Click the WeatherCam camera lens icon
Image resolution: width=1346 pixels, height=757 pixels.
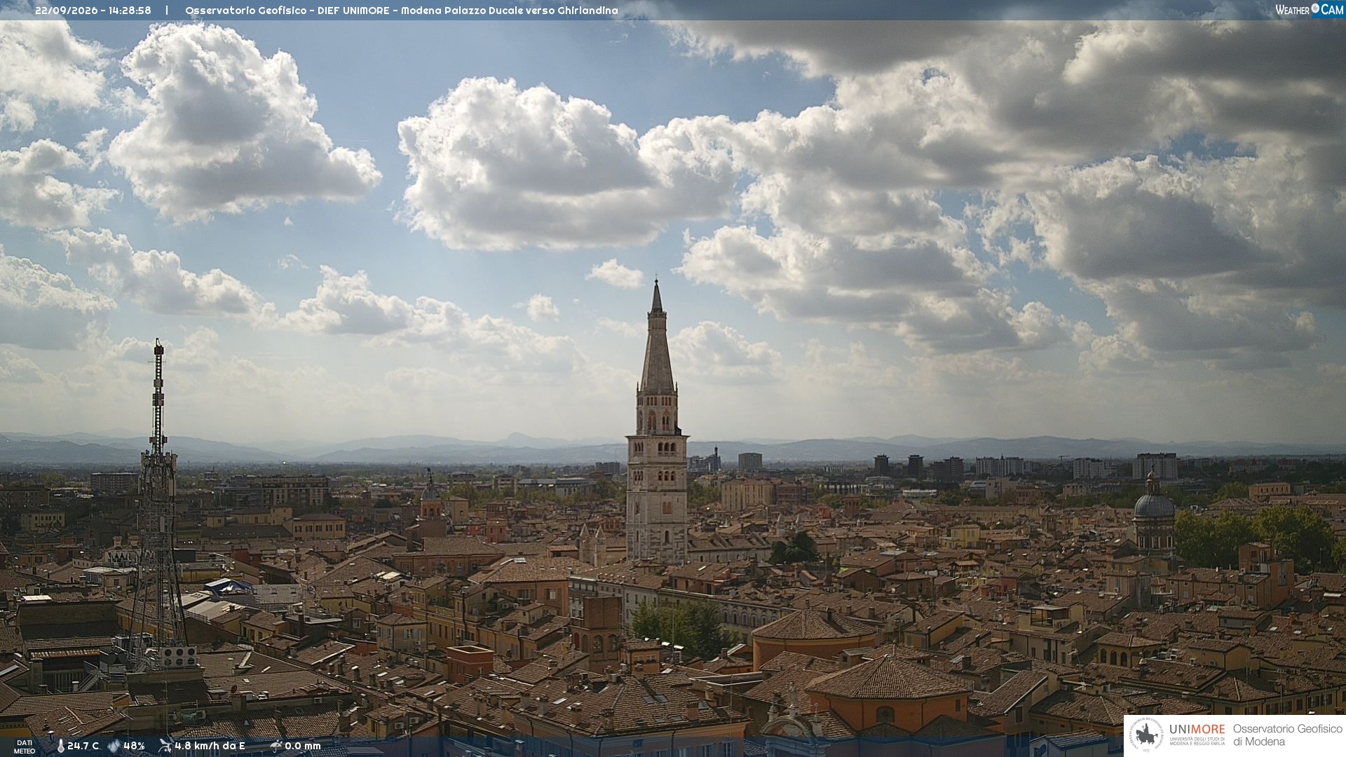[1315, 9]
